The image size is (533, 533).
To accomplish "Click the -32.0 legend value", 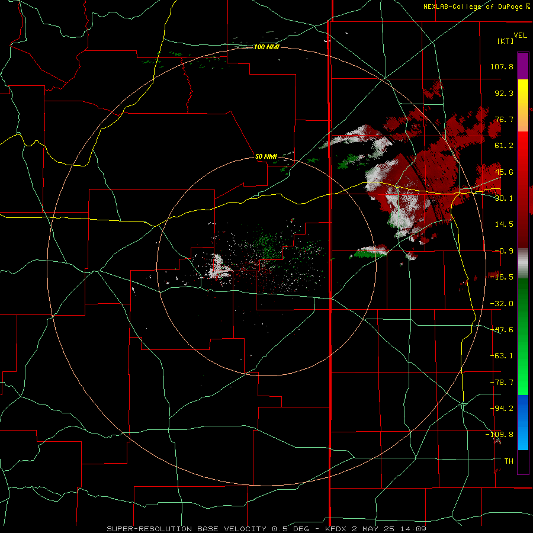I will (502, 303).
